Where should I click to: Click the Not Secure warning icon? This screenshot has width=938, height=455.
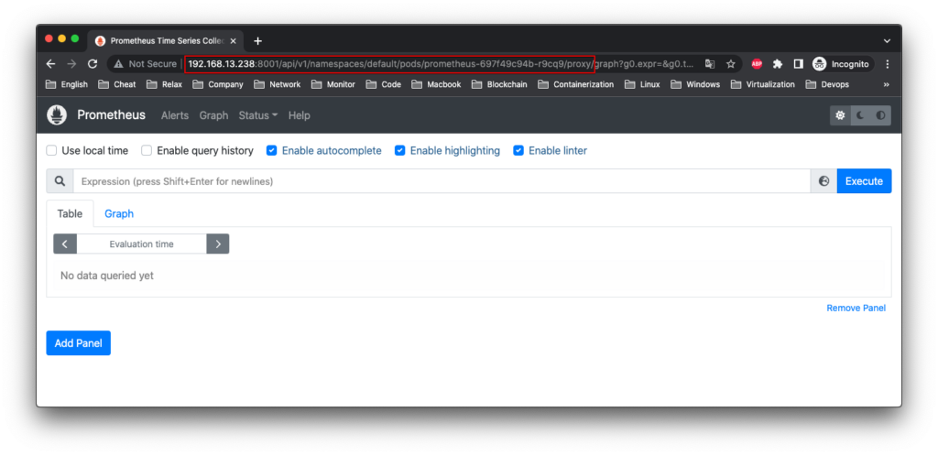tap(118, 64)
